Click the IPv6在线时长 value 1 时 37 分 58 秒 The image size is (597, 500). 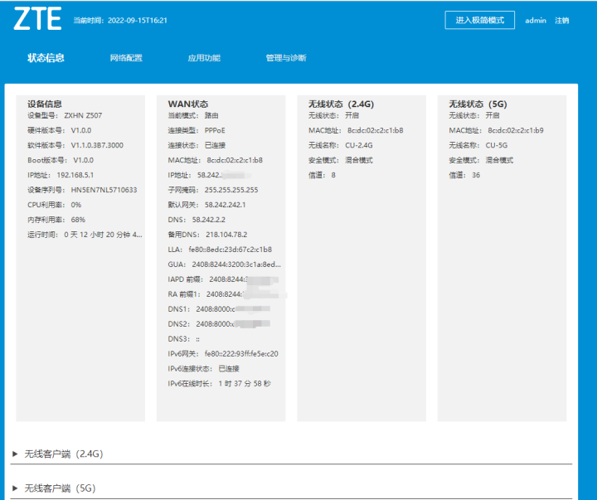(245, 383)
